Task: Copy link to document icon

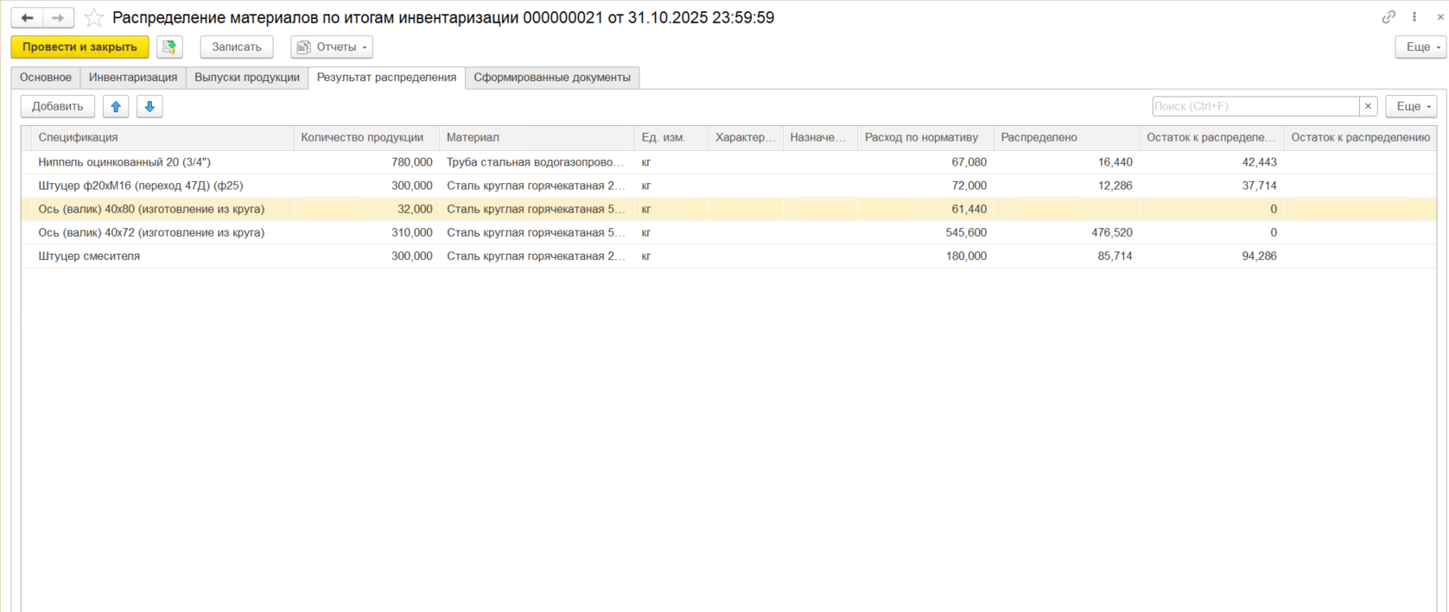Action: click(1389, 17)
